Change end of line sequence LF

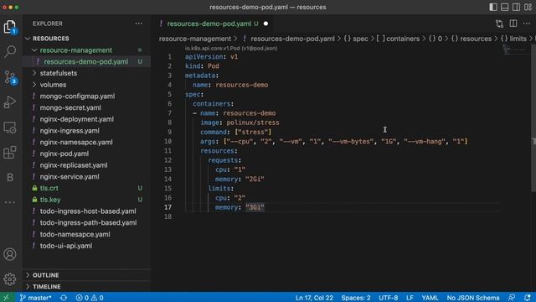(410, 298)
